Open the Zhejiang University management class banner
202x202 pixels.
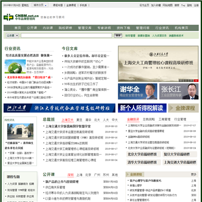pyautogui.click(x=59, y=108)
